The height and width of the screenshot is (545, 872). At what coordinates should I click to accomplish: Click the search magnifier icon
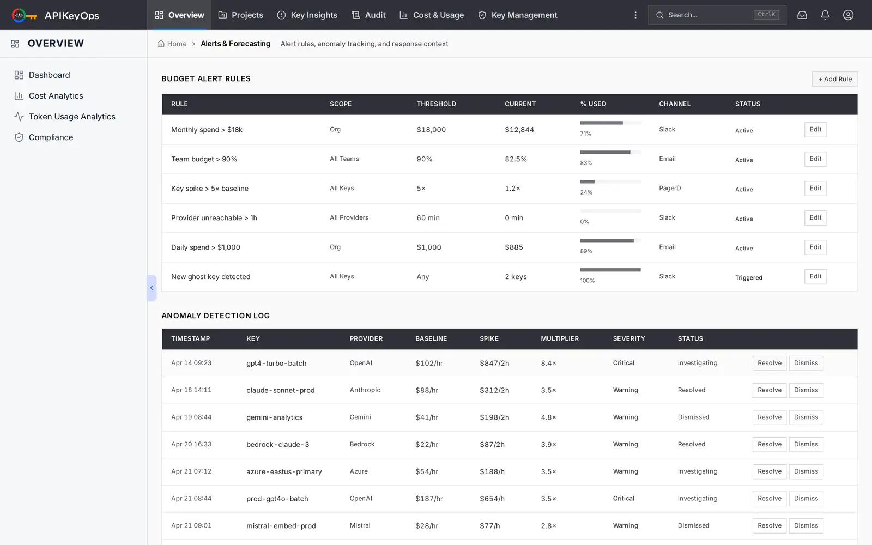click(659, 15)
